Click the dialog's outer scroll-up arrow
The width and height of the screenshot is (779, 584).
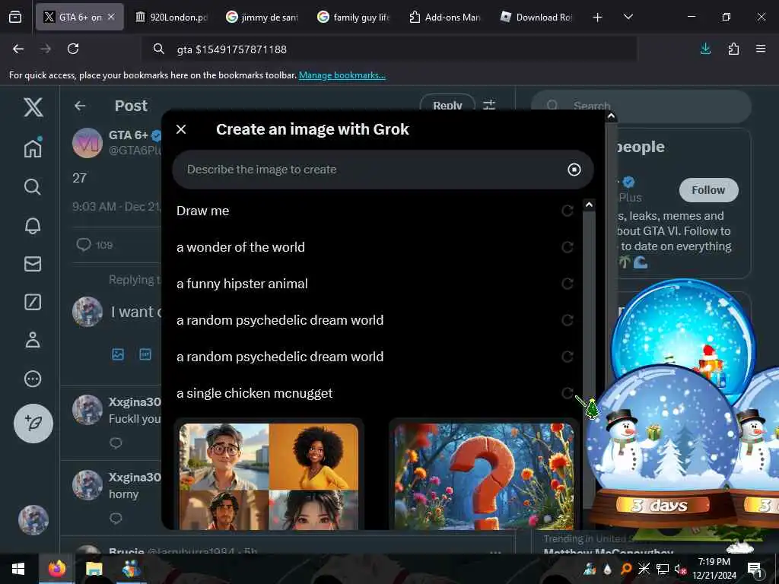[611, 116]
